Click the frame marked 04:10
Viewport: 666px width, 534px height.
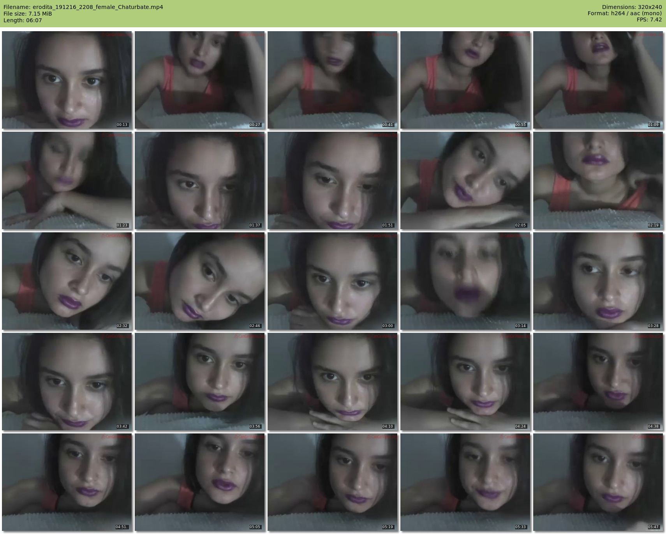point(332,382)
